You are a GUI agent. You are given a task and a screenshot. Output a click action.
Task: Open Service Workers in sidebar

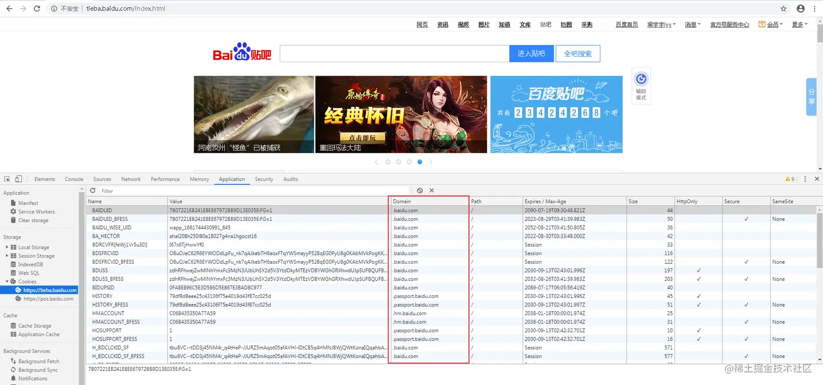pyautogui.click(x=36, y=212)
